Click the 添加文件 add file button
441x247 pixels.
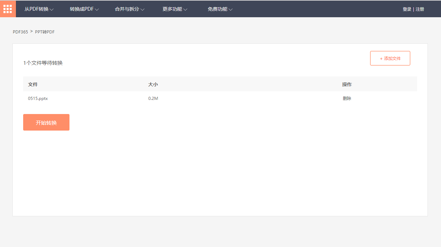[390, 58]
